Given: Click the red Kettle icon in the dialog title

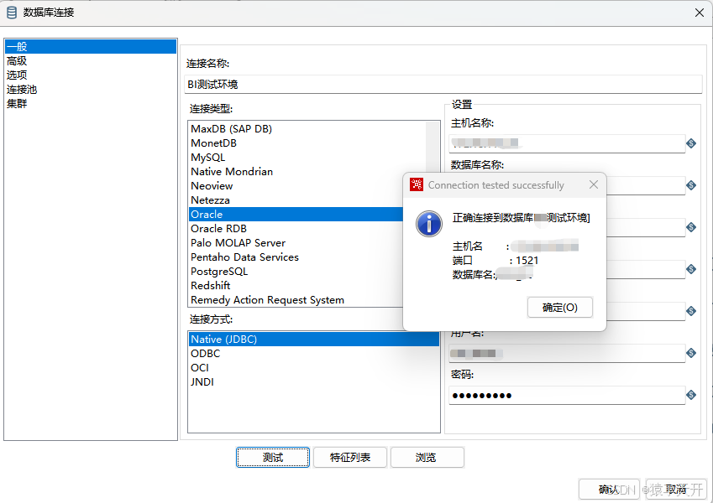Looking at the screenshot, I should point(417,184).
